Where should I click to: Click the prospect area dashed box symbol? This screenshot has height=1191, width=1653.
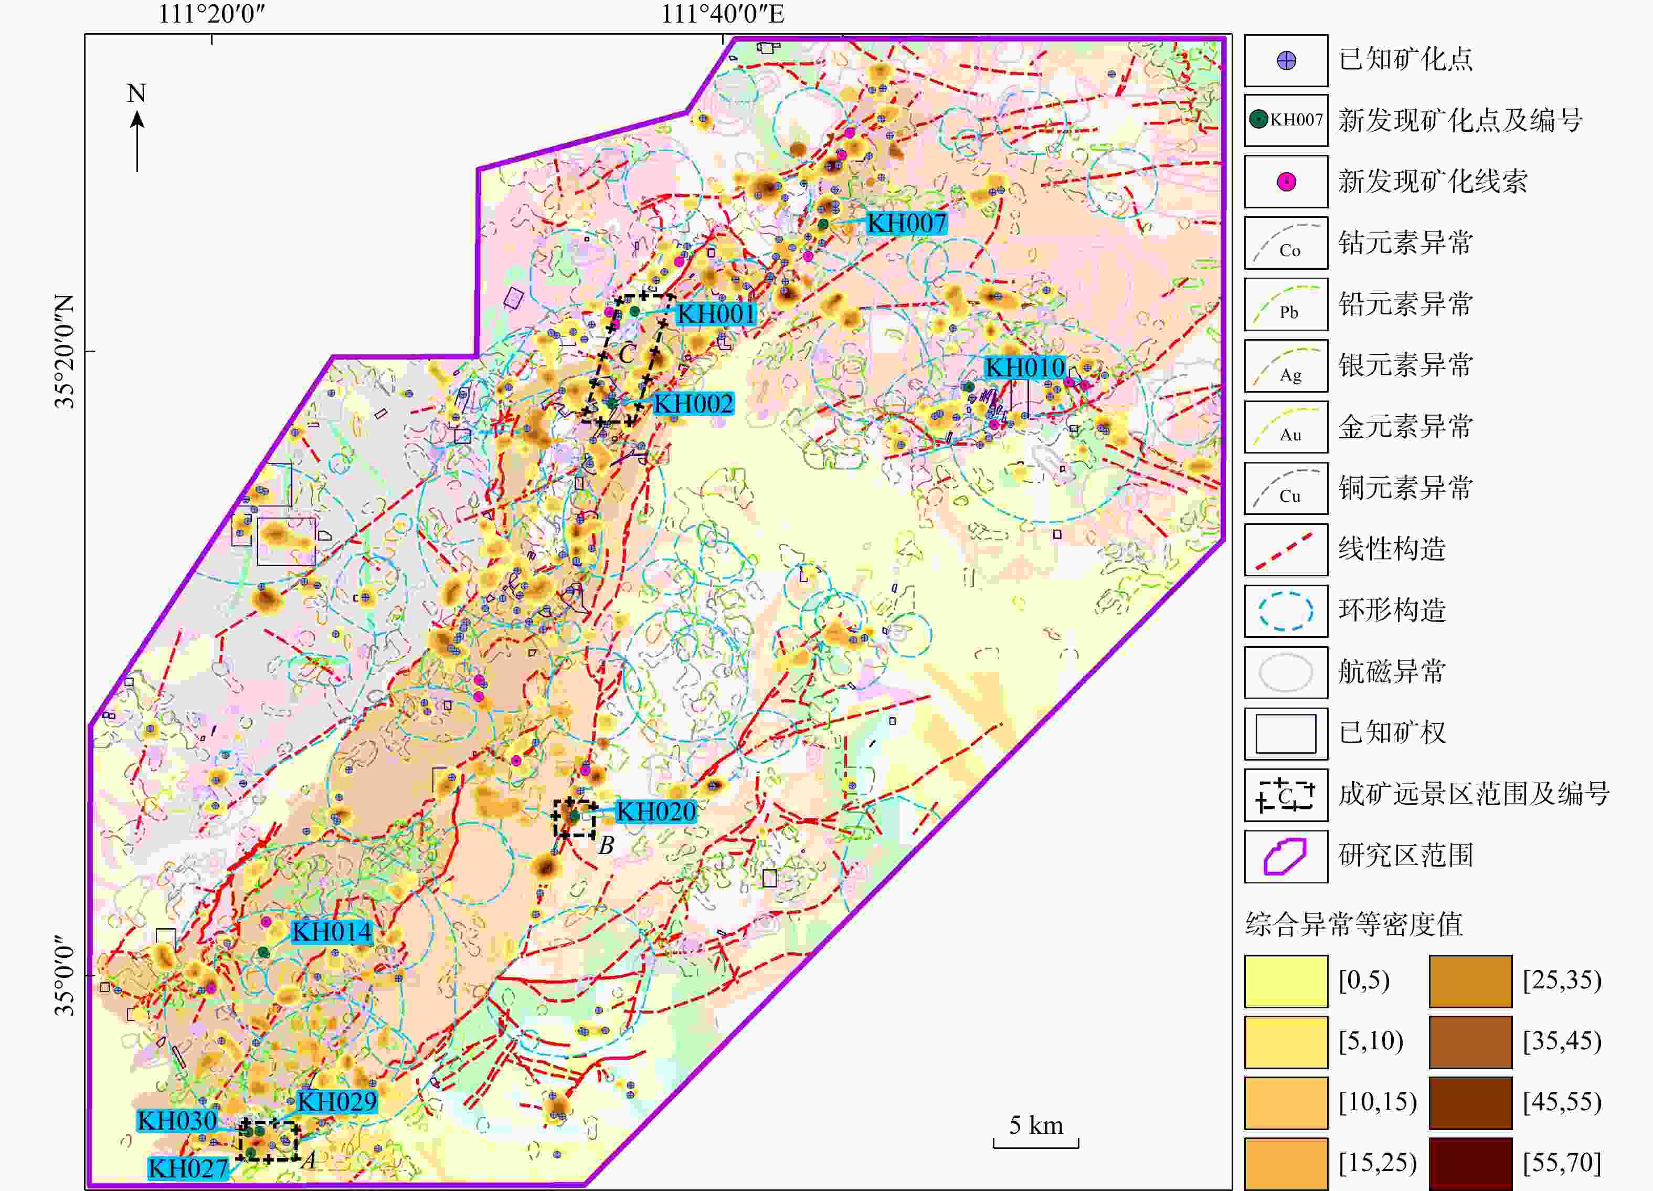click(x=1285, y=795)
